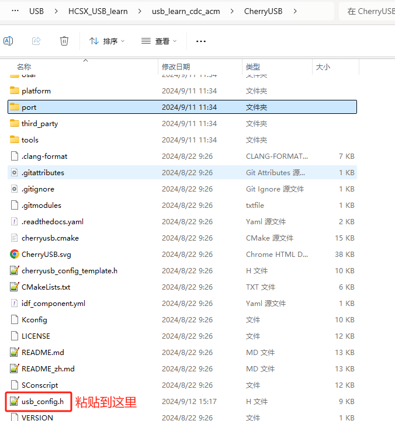Select the SConscript file icon
The height and width of the screenshot is (421, 395).
tap(15, 385)
